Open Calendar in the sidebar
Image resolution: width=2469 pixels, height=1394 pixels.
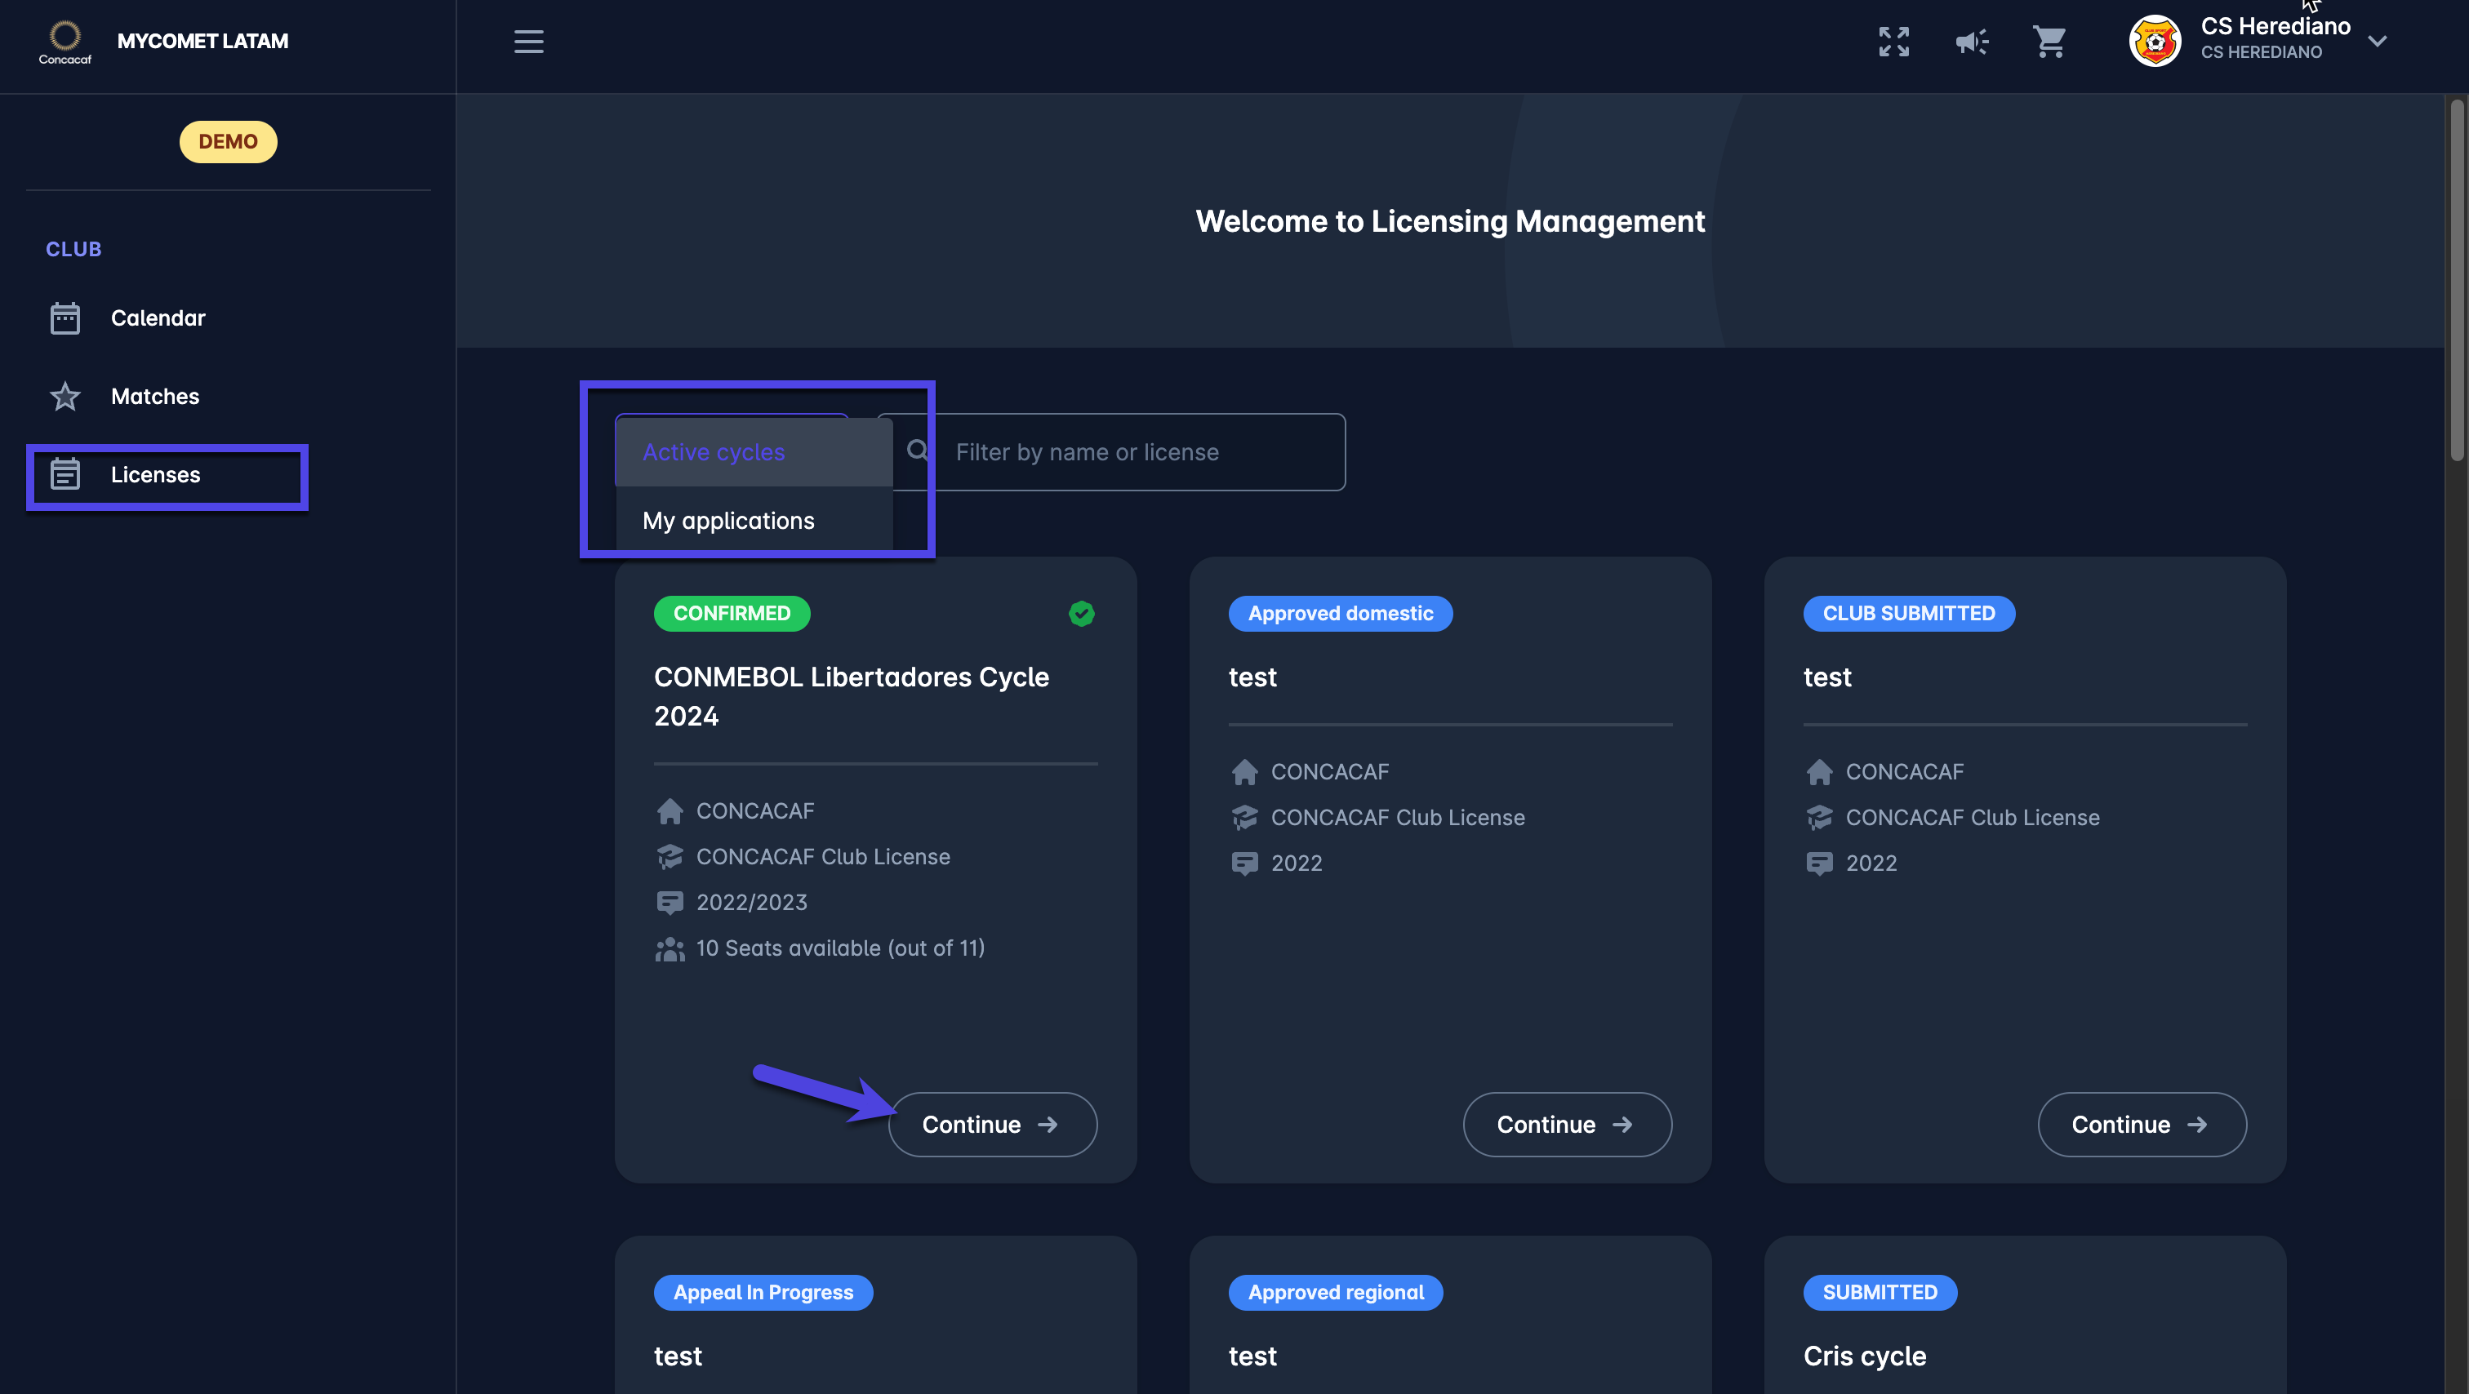(158, 318)
